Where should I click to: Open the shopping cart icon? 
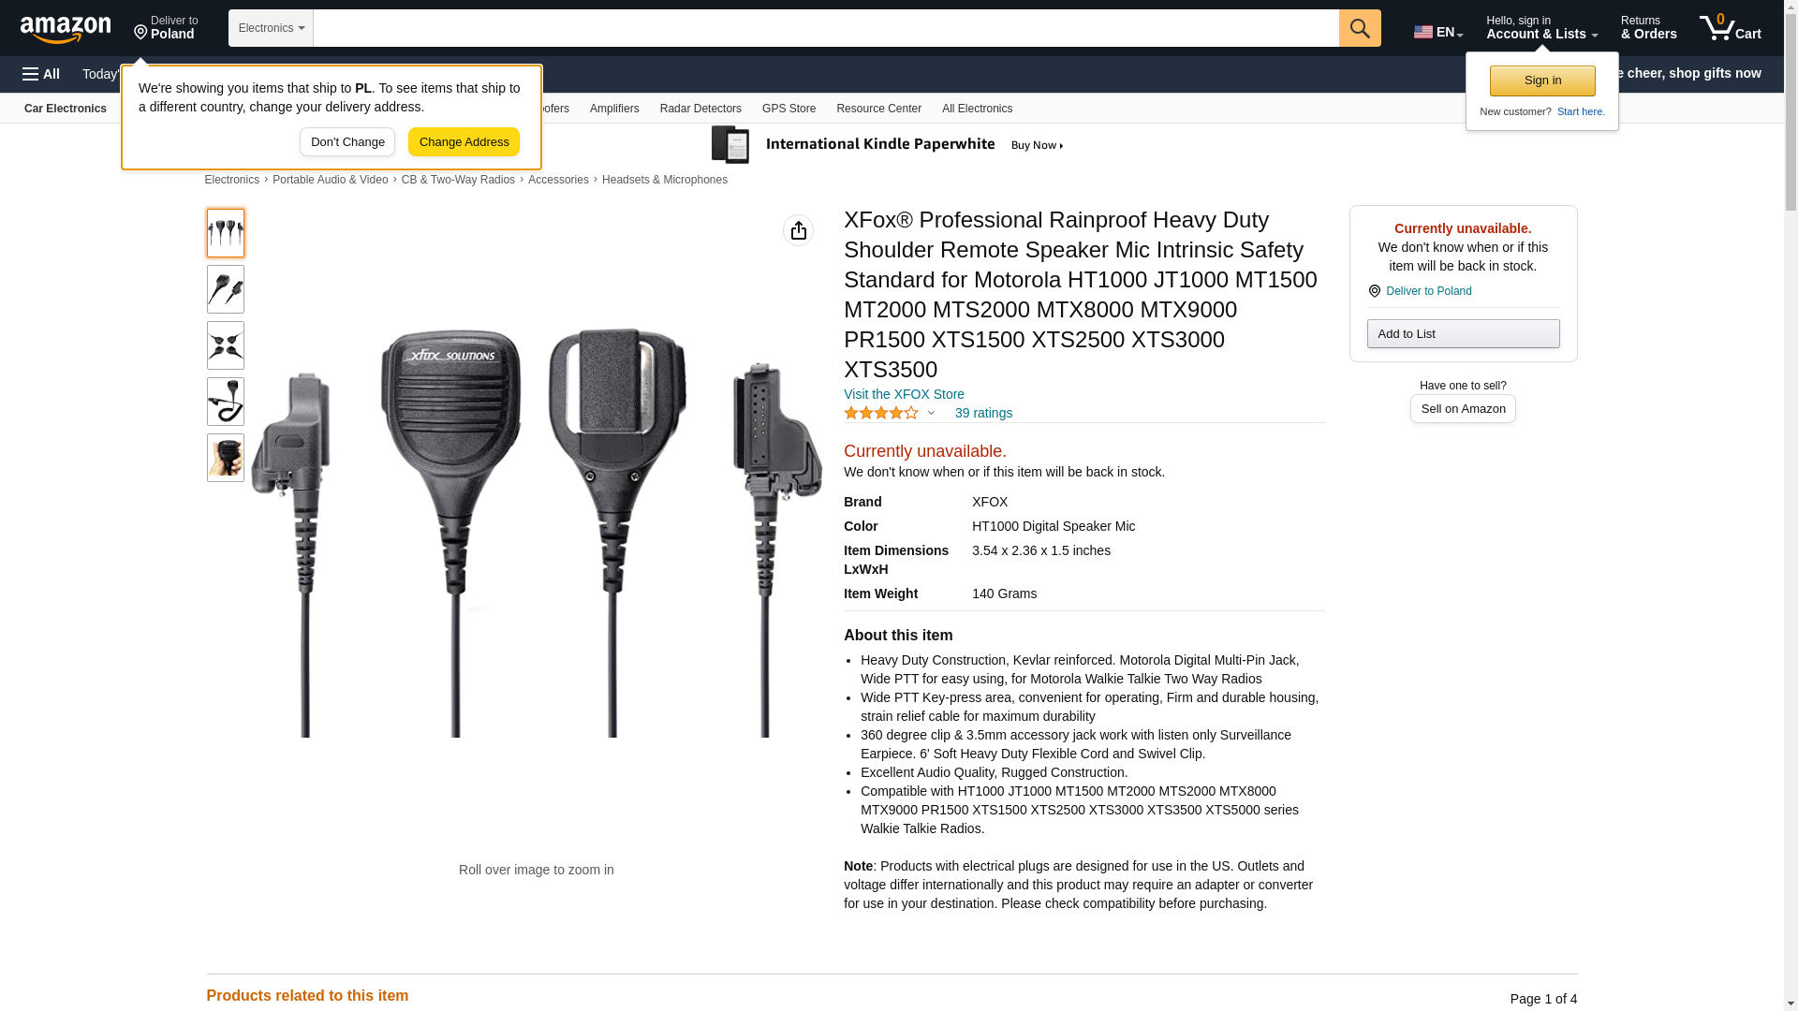[1731, 28]
